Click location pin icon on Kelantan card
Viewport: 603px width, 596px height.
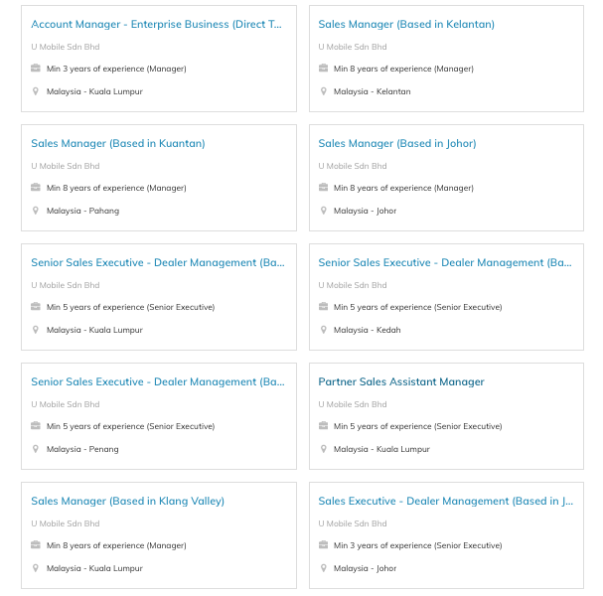point(323,91)
